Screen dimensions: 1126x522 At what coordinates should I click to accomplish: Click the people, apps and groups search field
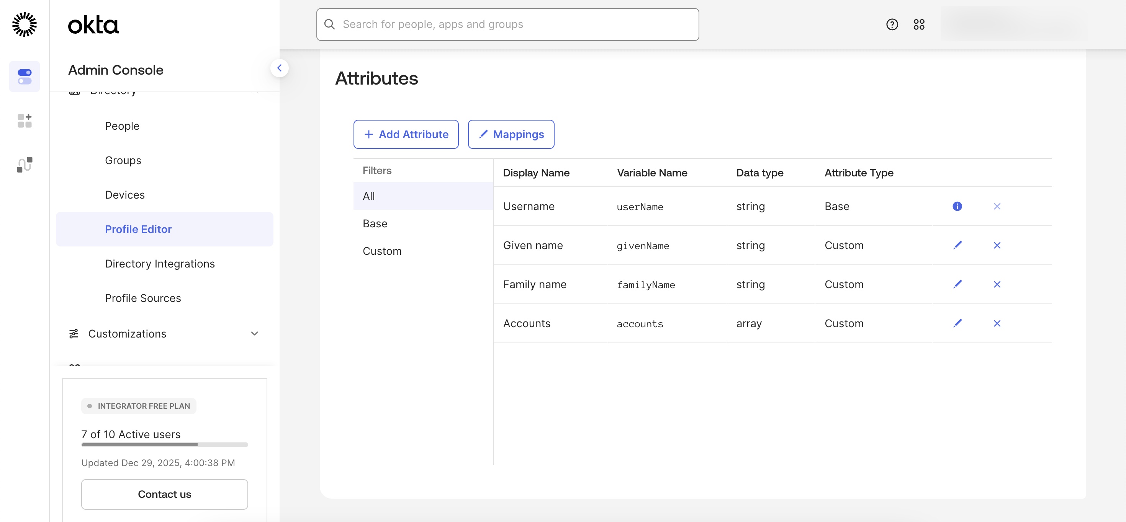point(507,24)
